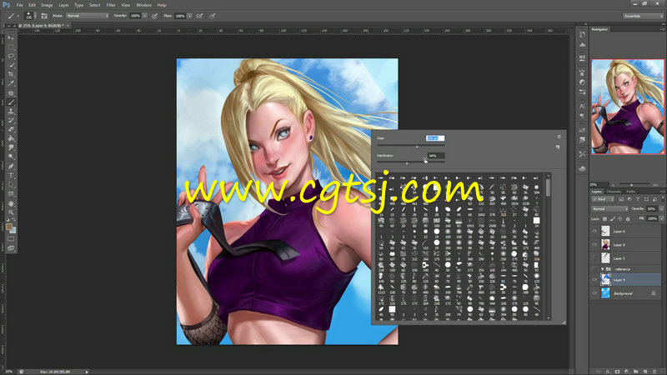Create a new group folder icon
Screen dimensions: 667x375
coord(636,372)
